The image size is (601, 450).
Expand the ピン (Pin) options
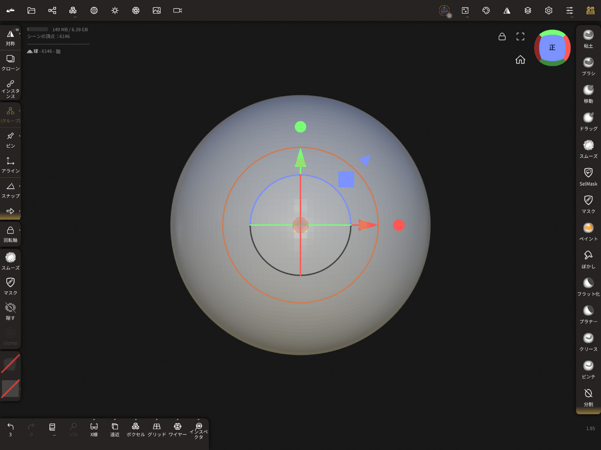[x=19, y=136]
